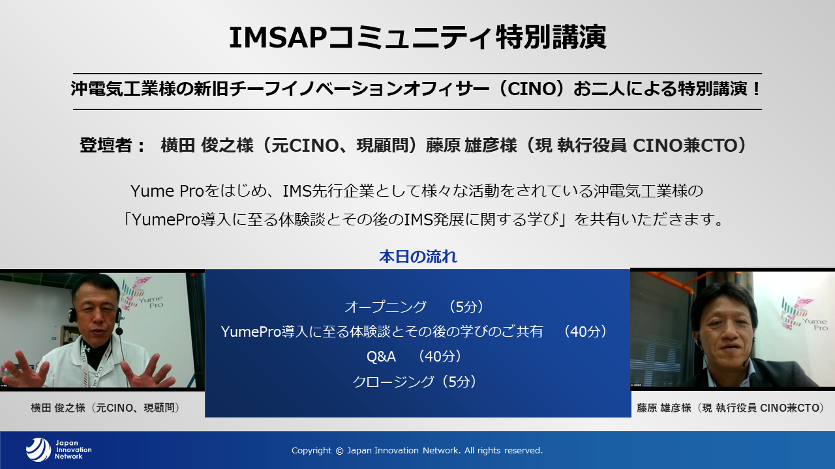Click the 登壇者 speaker line
Image resolution: width=835 pixels, height=469 pixels.
414,145
